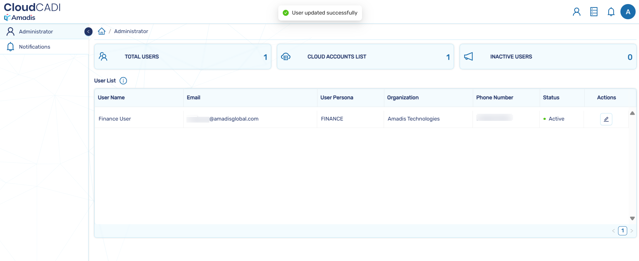This screenshot has height=261, width=639.
Task: Open the Total Users card
Action: (x=182, y=57)
